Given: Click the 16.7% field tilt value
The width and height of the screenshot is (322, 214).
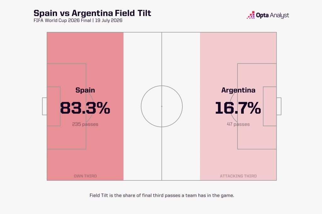Looking at the screenshot, I should click(x=238, y=108).
